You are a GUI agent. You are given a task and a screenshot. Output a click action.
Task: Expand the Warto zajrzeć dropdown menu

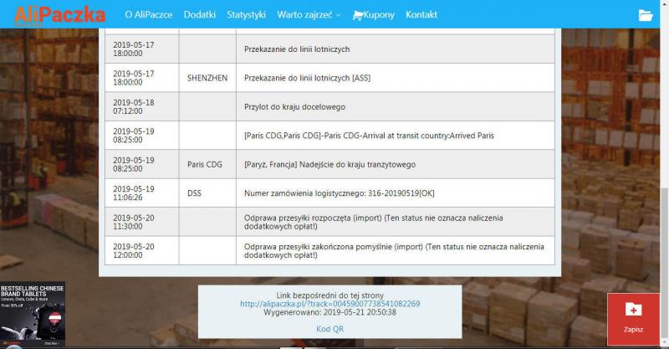pyautogui.click(x=309, y=15)
